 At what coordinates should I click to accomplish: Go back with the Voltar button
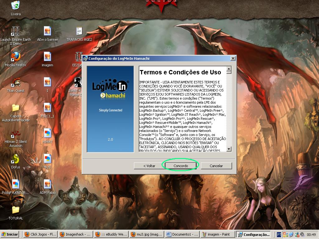(x=149, y=166)
